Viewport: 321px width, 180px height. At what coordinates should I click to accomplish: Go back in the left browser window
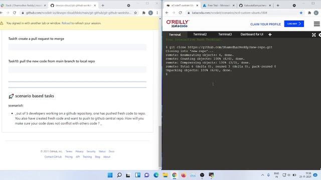tap(2, 12)
